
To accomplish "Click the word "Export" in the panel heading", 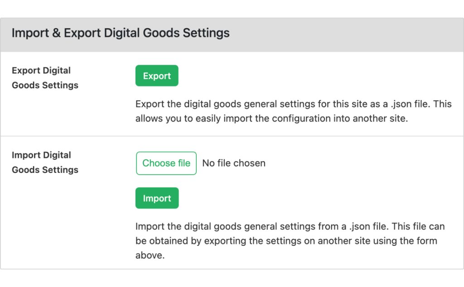I will click(x=82, y=33).
